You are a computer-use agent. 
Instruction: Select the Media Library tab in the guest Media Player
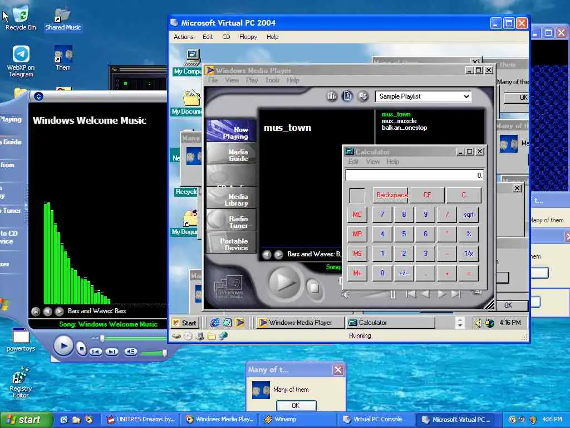coord(231,198)
